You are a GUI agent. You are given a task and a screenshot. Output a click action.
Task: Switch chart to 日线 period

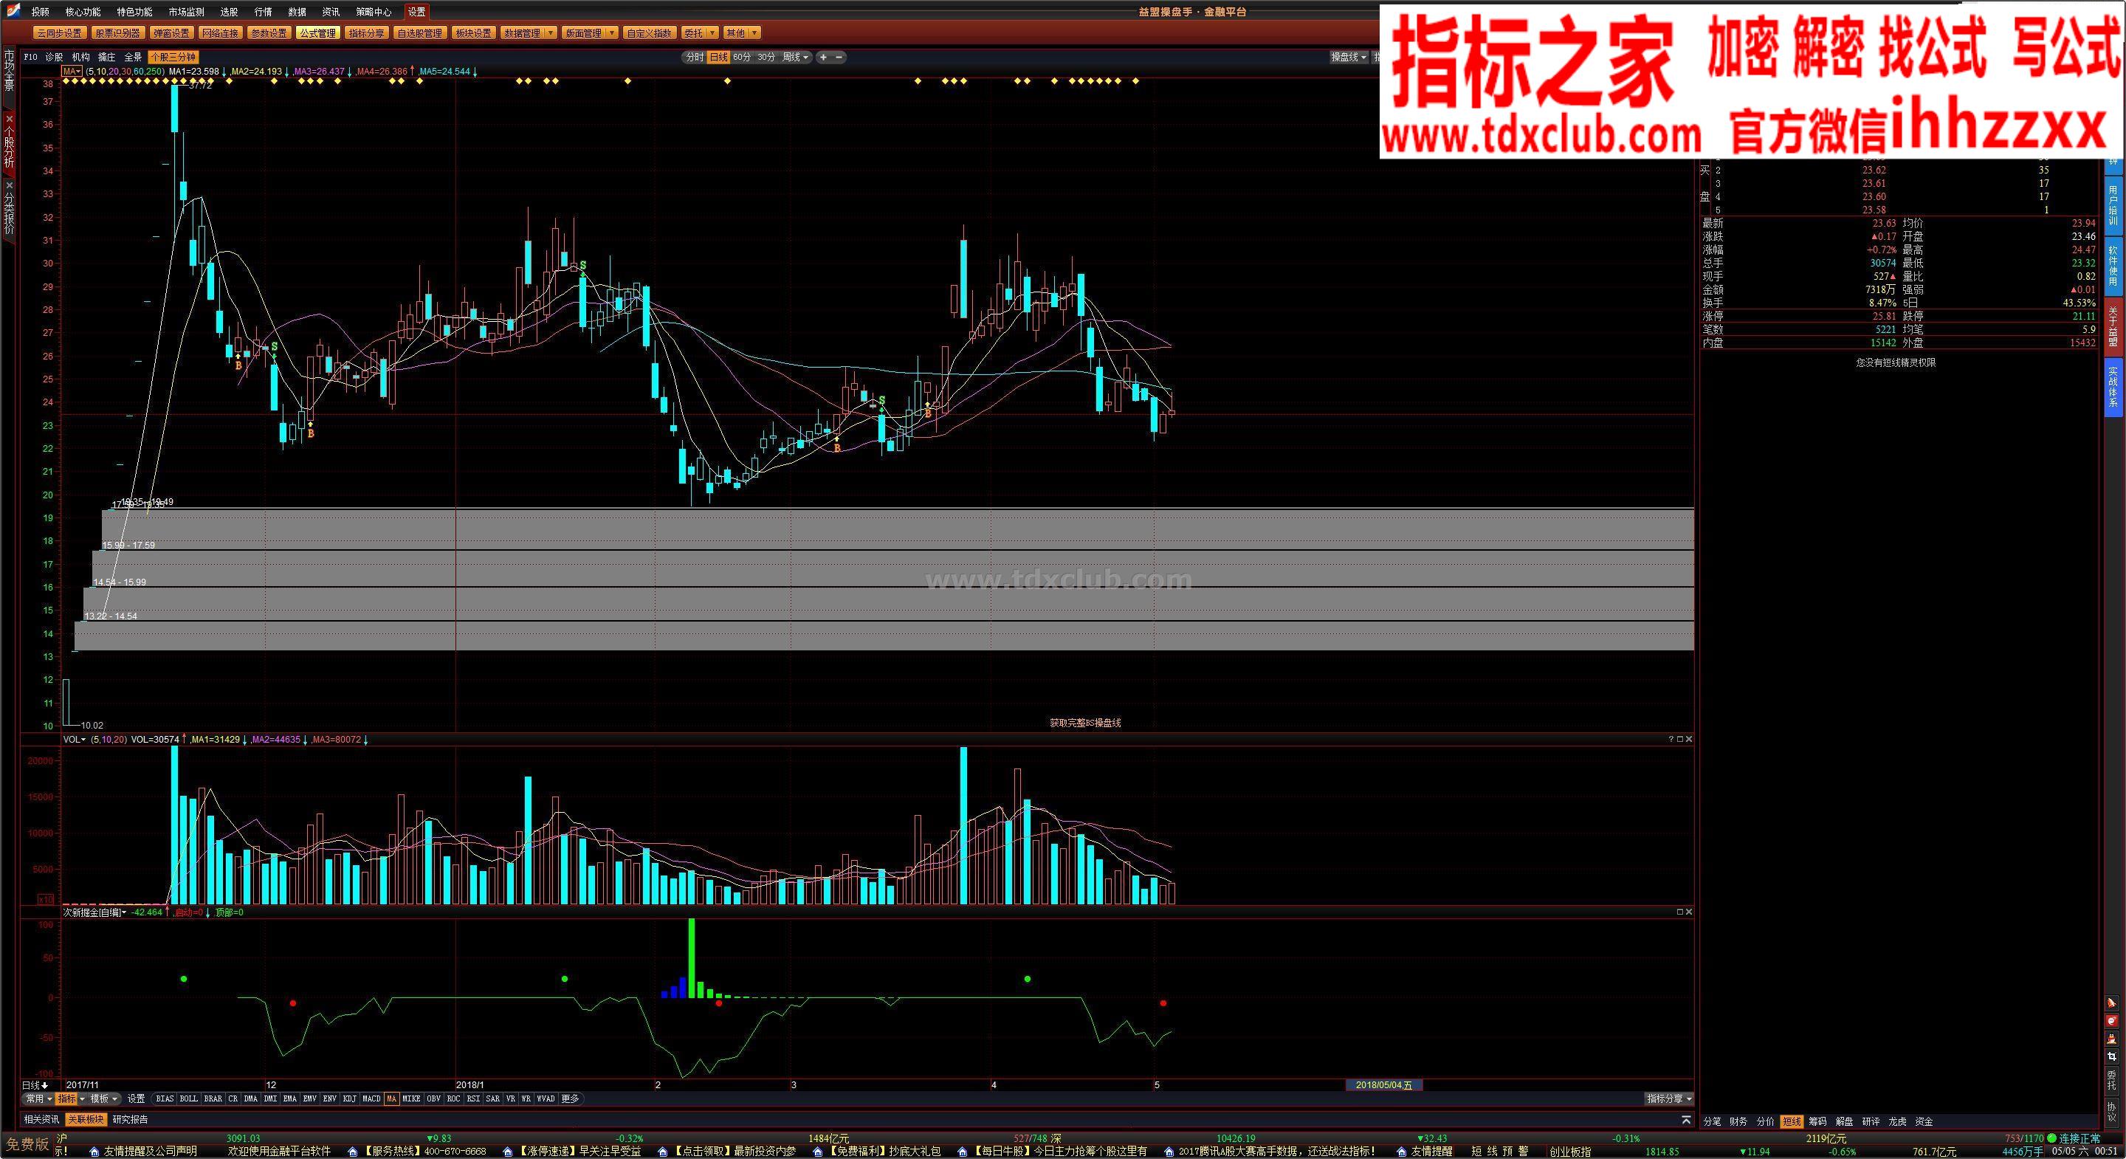pos(719,57)
